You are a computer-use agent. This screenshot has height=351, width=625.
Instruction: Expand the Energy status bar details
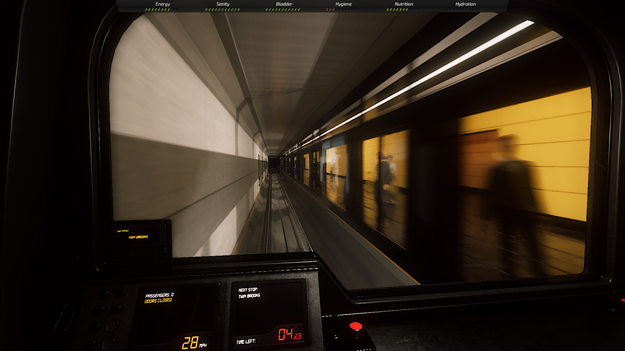(162, 4)
